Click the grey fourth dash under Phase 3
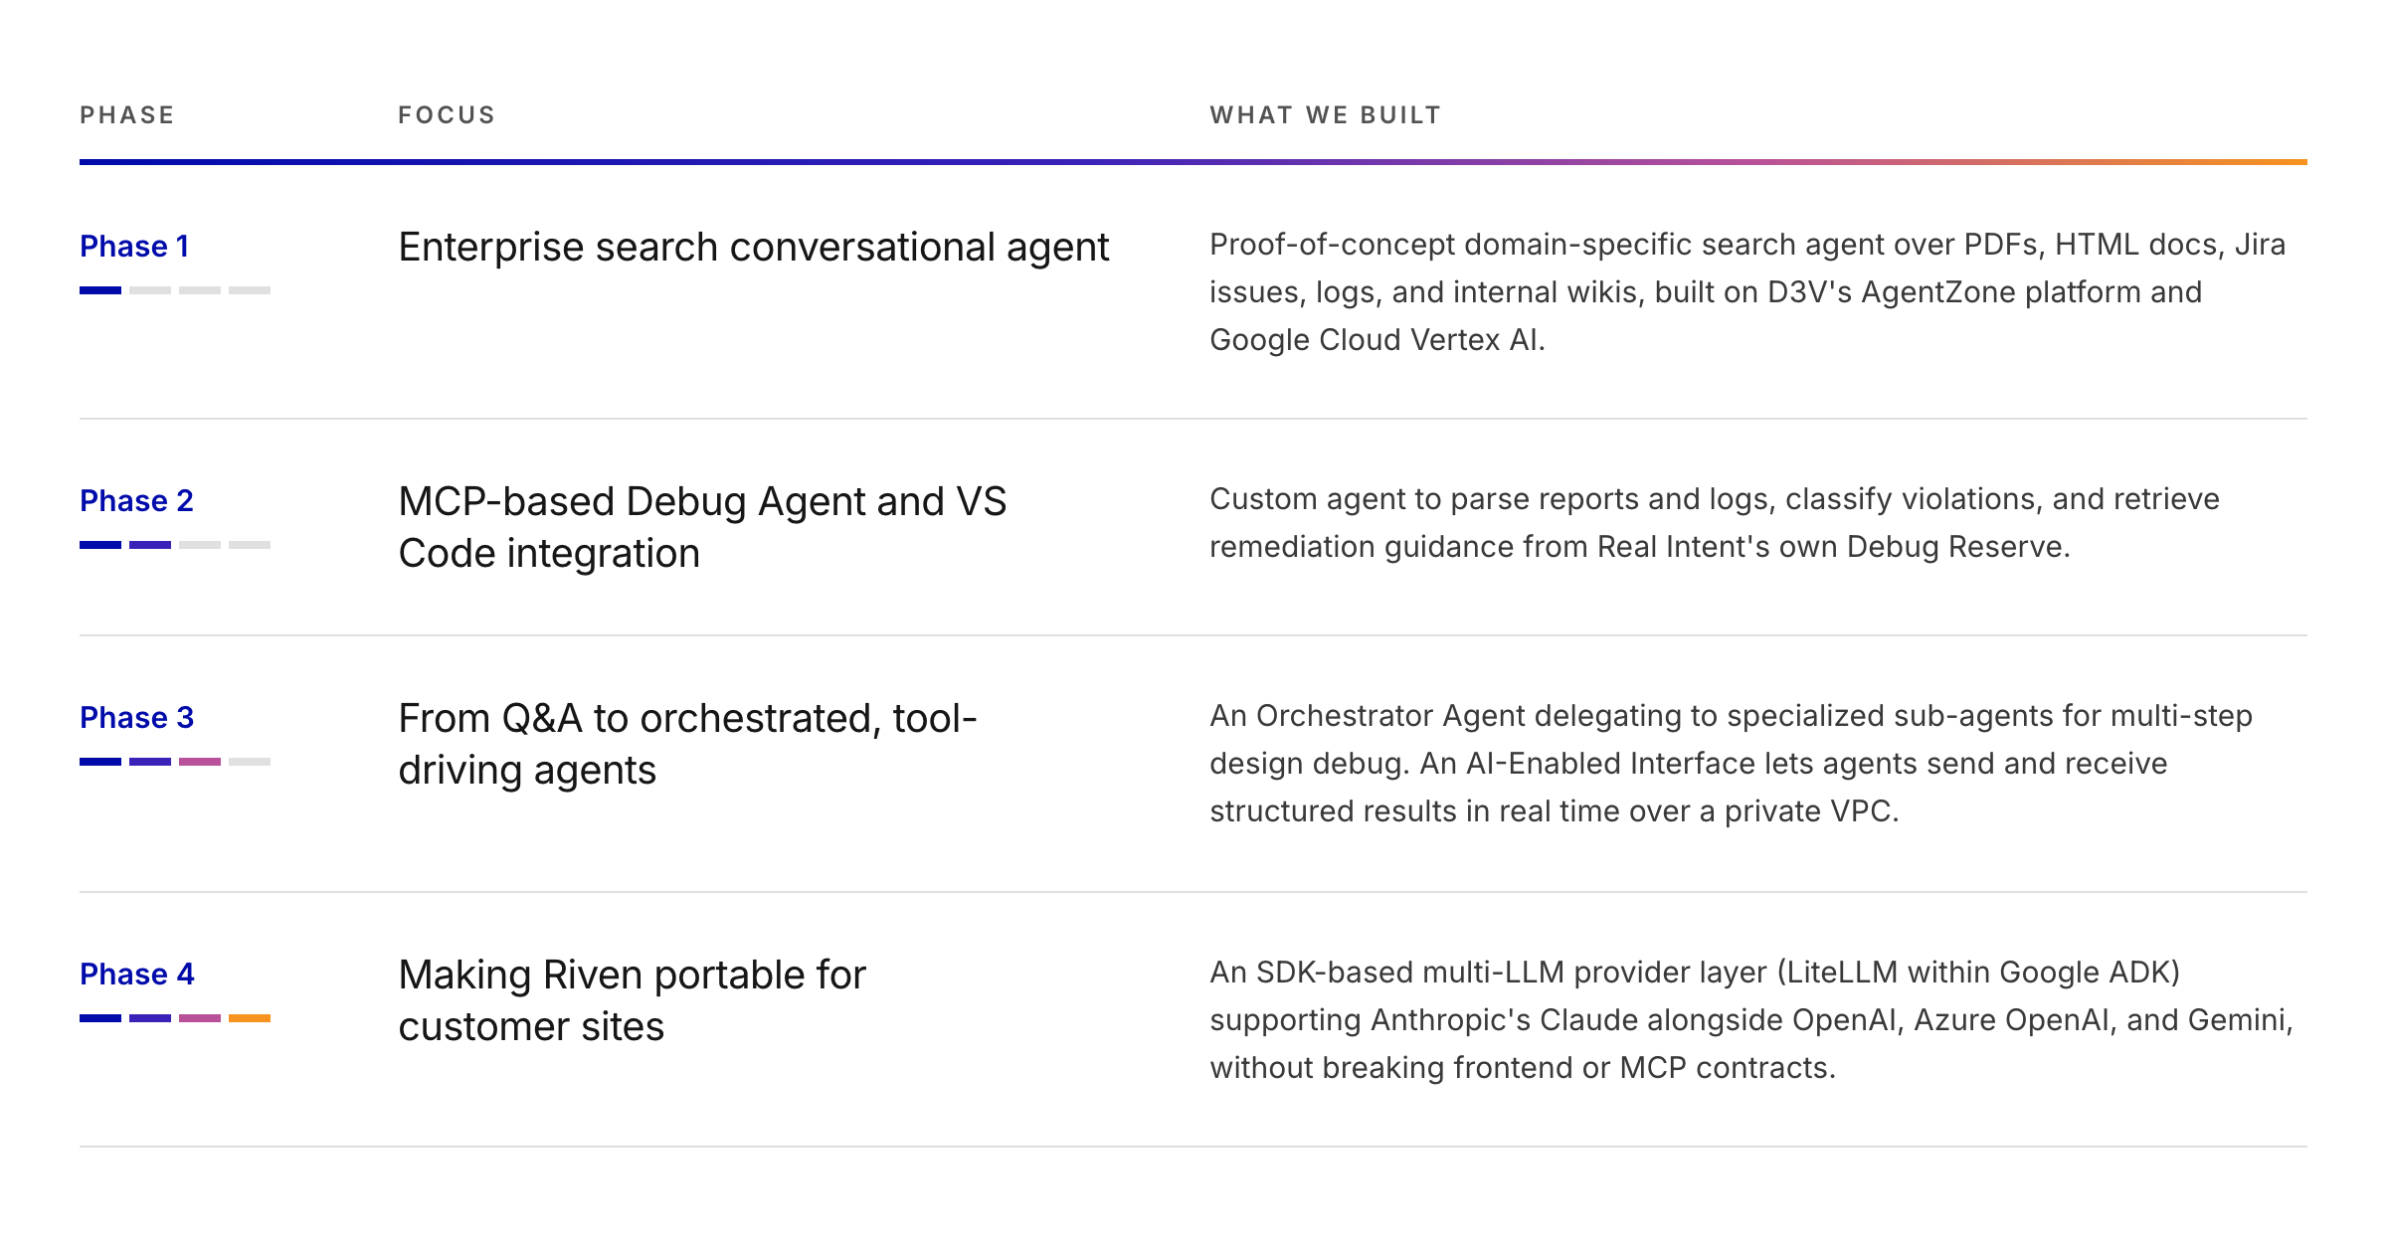Viewport: 2387px width, 1243px height. point(250,762)
